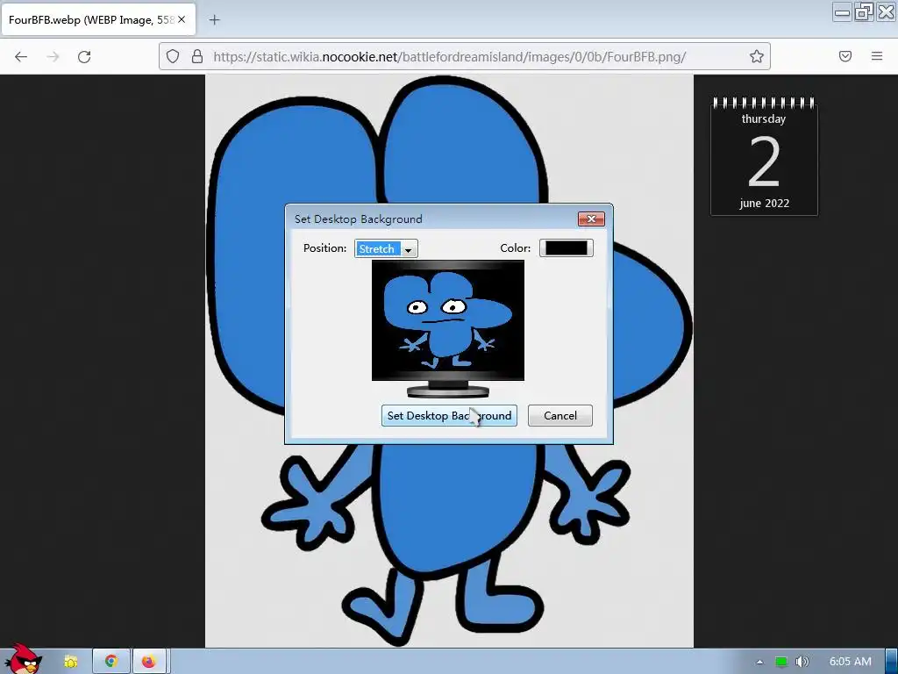The image size is (898, 674).
Task: Open the file explorer taskbar icon
Action: pos(71,662)
